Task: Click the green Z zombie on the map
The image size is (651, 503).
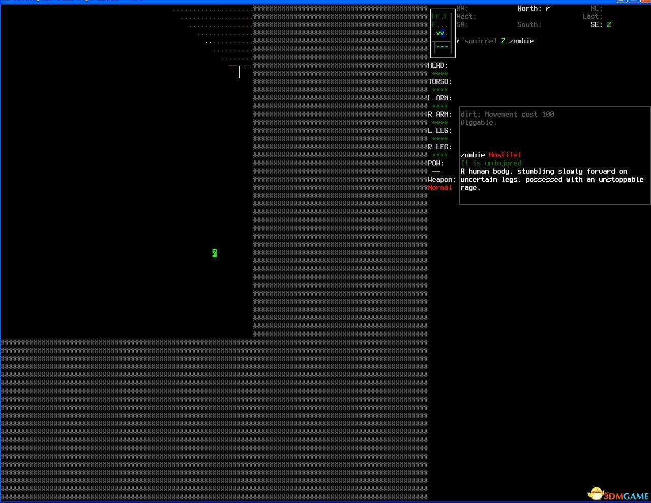Action: pyautogui.click(x=215, y=253)
